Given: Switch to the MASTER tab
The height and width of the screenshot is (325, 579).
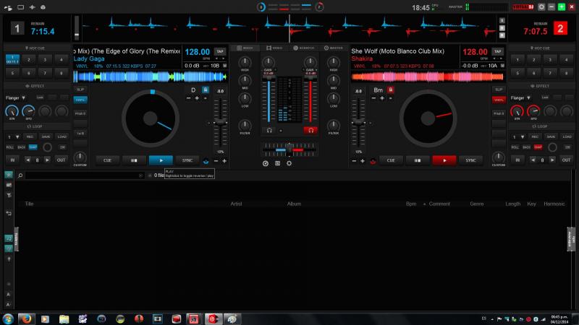Looking at the screenshot, I should point(334,48).
